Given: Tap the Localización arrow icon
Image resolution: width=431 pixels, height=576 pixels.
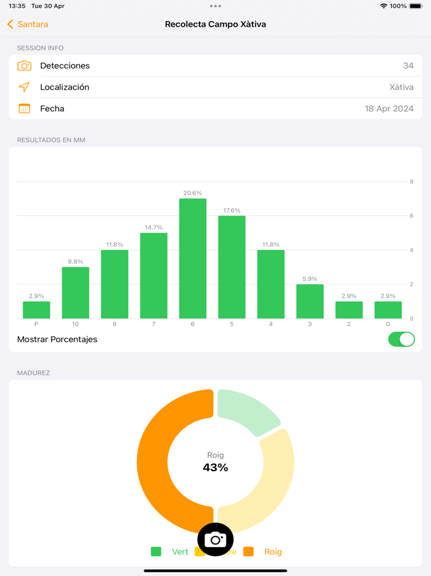Looking at the screenshot, I should 24,87.
